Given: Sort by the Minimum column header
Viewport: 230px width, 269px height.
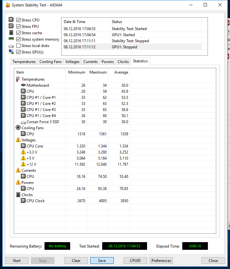Looking at the screenshot, I should click(77, 72).
